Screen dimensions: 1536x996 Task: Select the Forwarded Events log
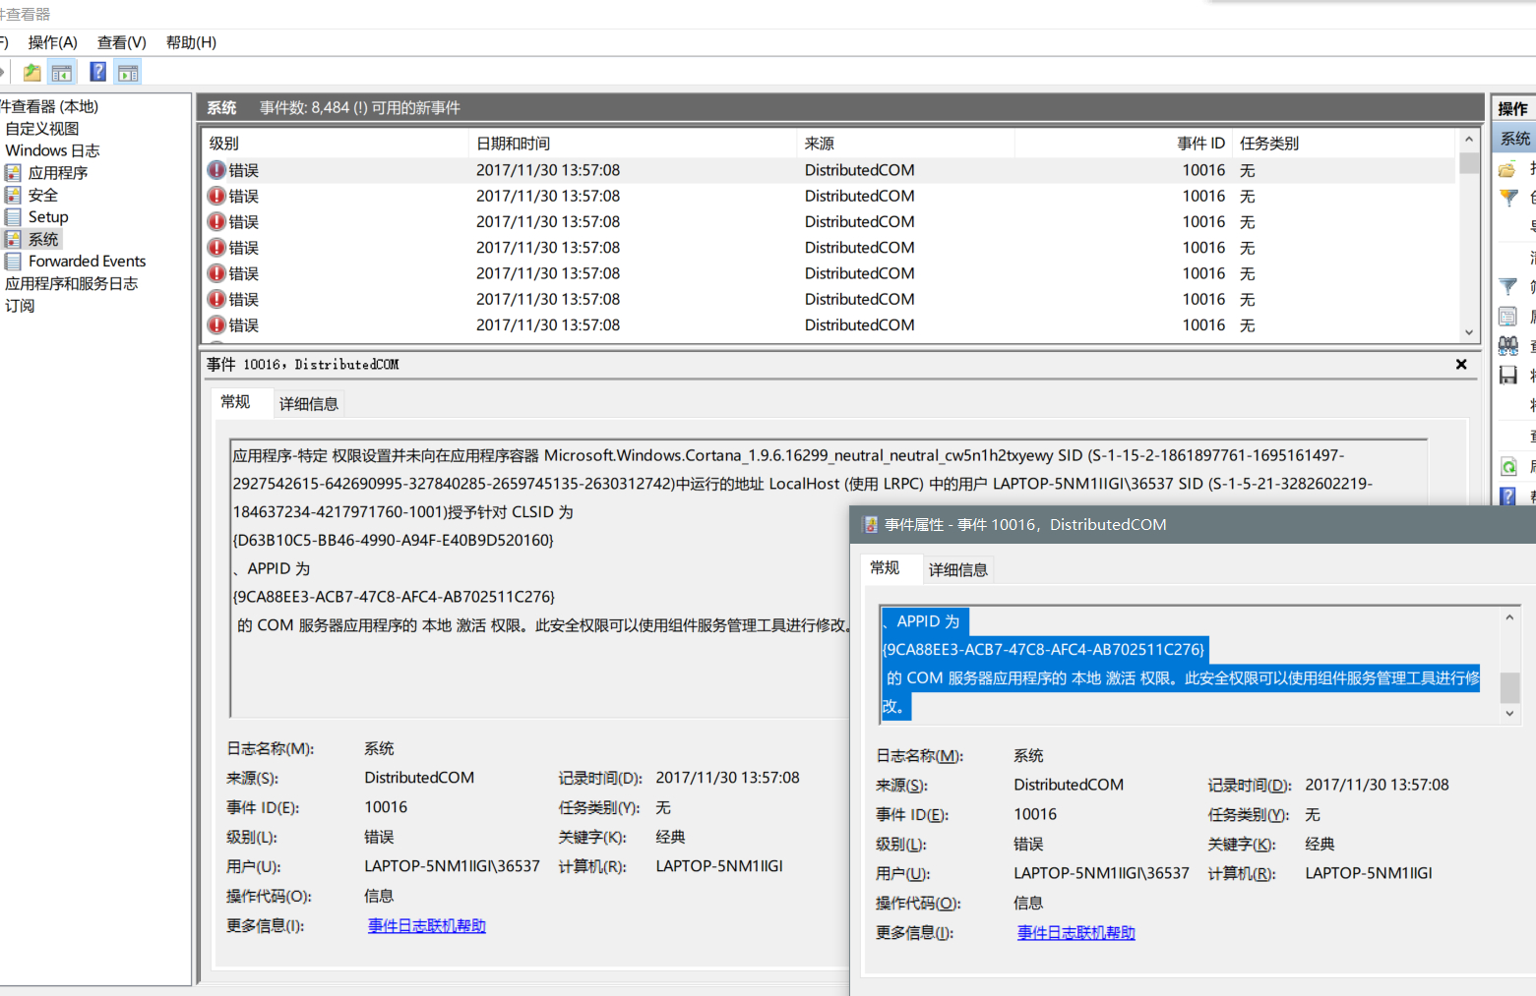coord(87,262)
